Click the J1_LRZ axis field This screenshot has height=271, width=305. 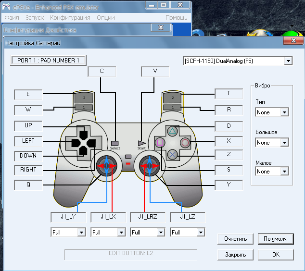click(148, 217)
